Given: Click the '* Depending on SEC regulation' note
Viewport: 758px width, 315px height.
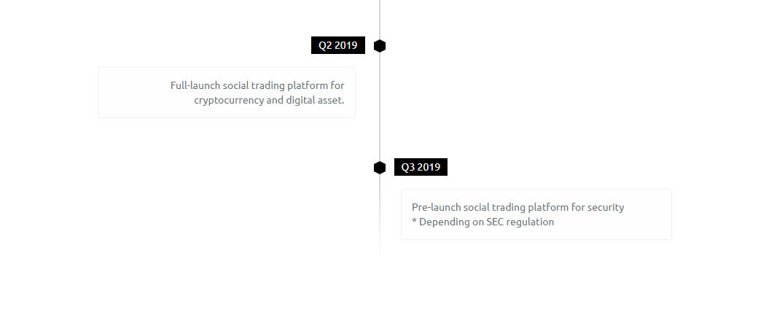Looking at the screenshot, I should point(483,222).
